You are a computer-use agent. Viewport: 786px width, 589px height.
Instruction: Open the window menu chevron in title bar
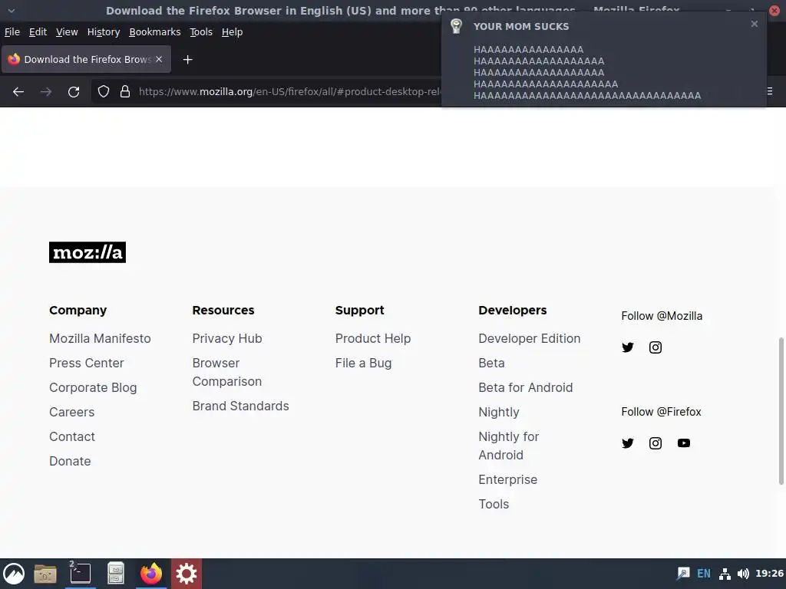click(x=11, y=11)
